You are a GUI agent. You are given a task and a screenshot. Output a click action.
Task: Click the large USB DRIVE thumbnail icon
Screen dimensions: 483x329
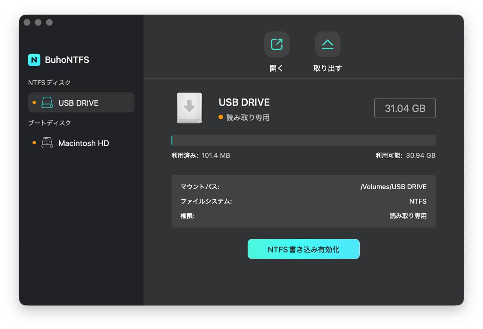click(x=189, y=108)
